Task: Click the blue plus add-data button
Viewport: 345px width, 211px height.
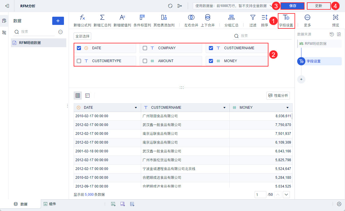Action: point(58,21)
